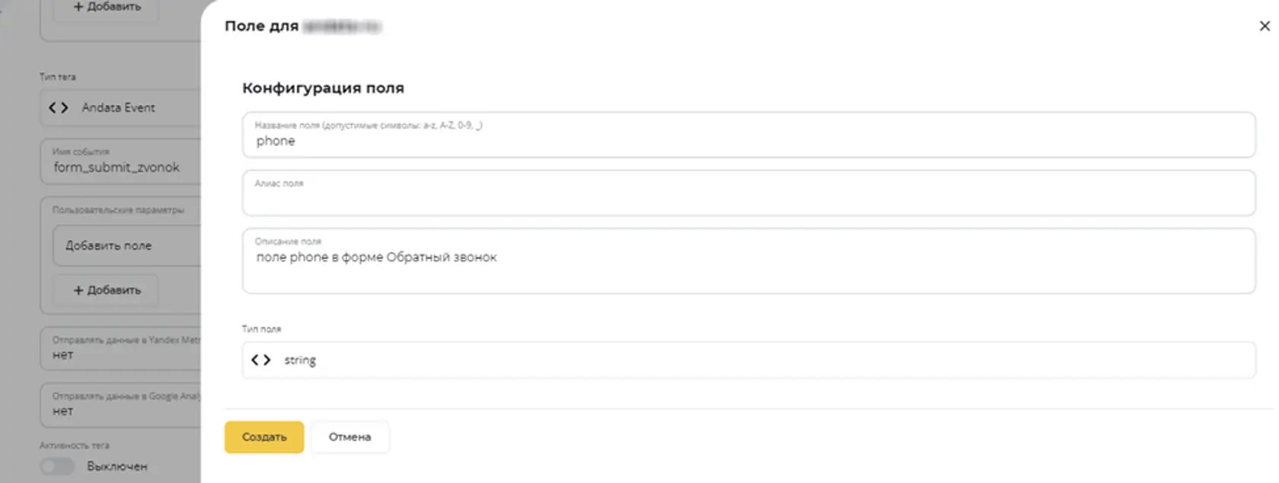This screenshot has height=483, width=1279.
Task: Click the Конфигурация поля heading
Action: [x=323, y=88]
